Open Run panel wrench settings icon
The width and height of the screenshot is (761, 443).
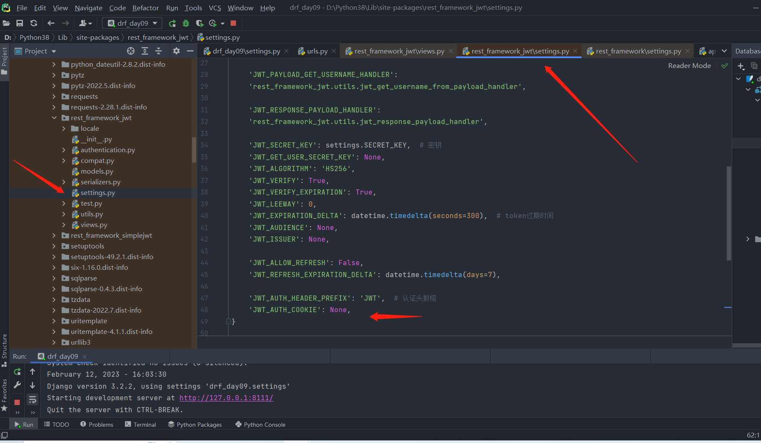pos(17,385)
